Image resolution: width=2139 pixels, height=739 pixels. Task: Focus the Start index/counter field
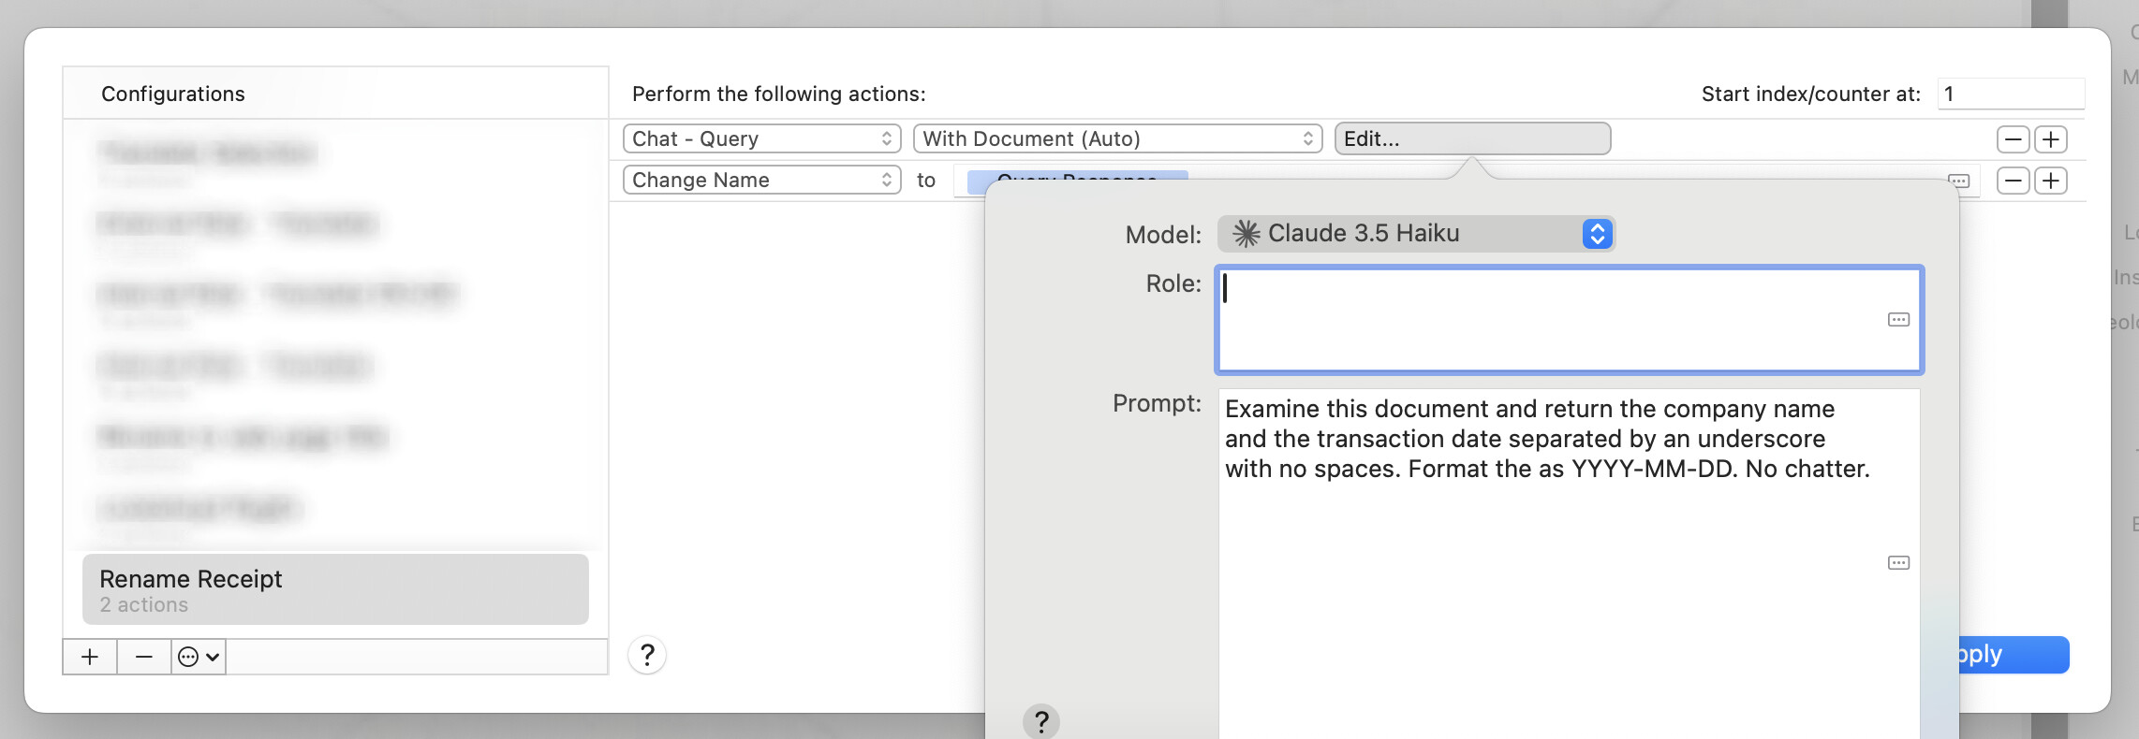[2010, 94]
